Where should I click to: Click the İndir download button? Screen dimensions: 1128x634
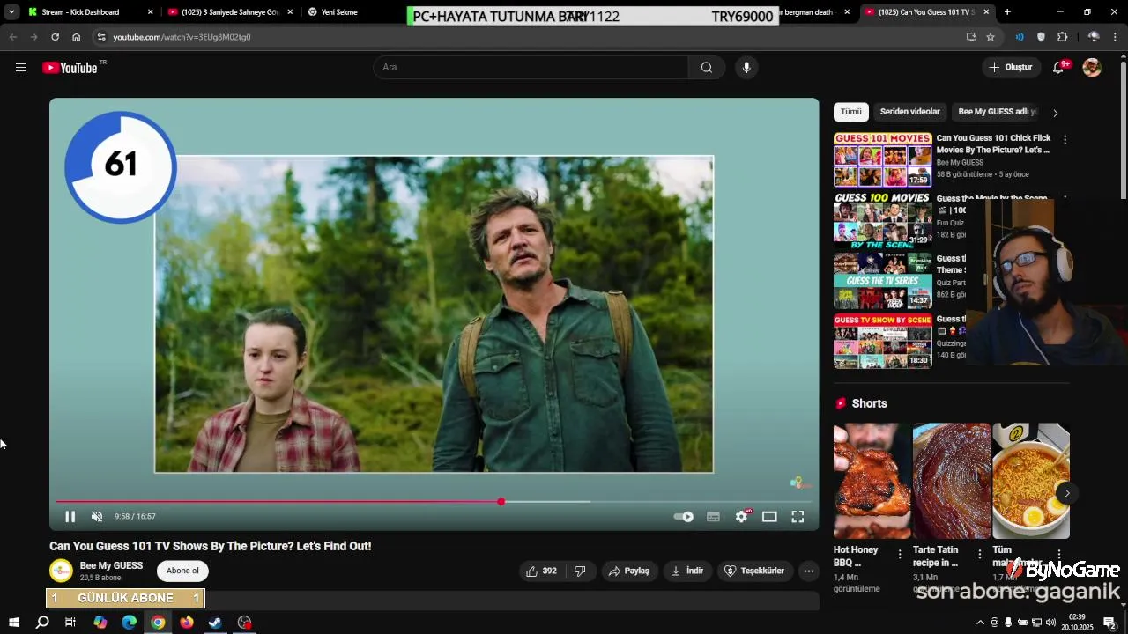pos(687,571)
